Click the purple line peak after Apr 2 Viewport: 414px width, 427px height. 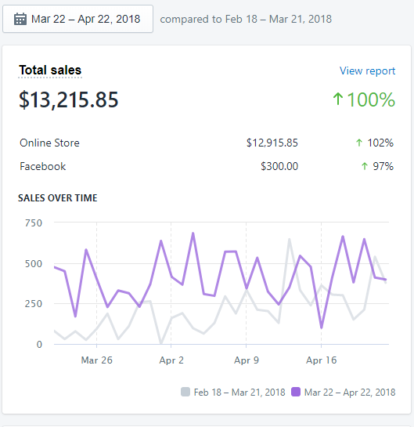point(193,233)
